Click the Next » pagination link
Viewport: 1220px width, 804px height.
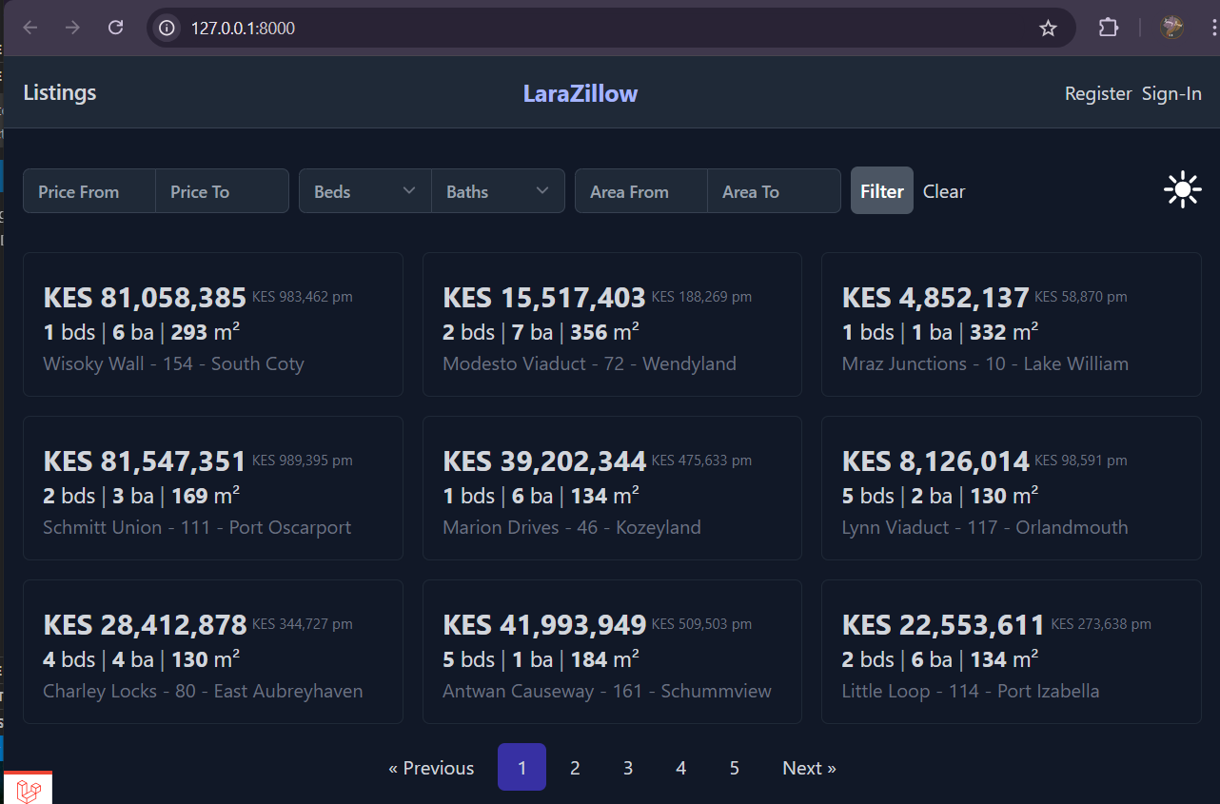tap(809, 768)
